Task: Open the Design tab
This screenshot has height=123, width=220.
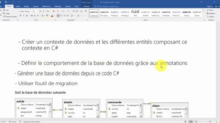Action: pos(26,6)
